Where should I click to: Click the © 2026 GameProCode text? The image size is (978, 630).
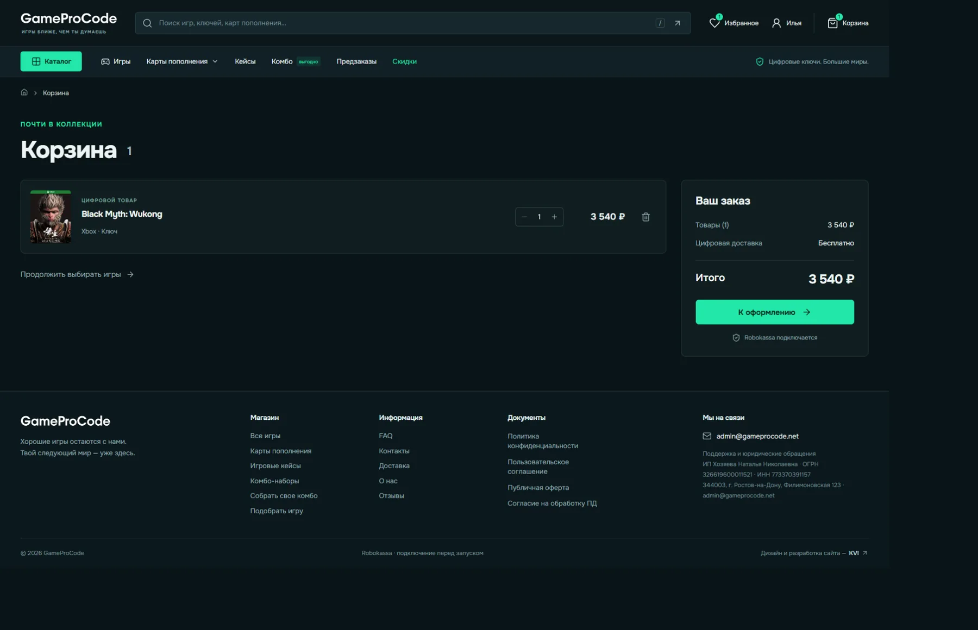pos(52,553)
